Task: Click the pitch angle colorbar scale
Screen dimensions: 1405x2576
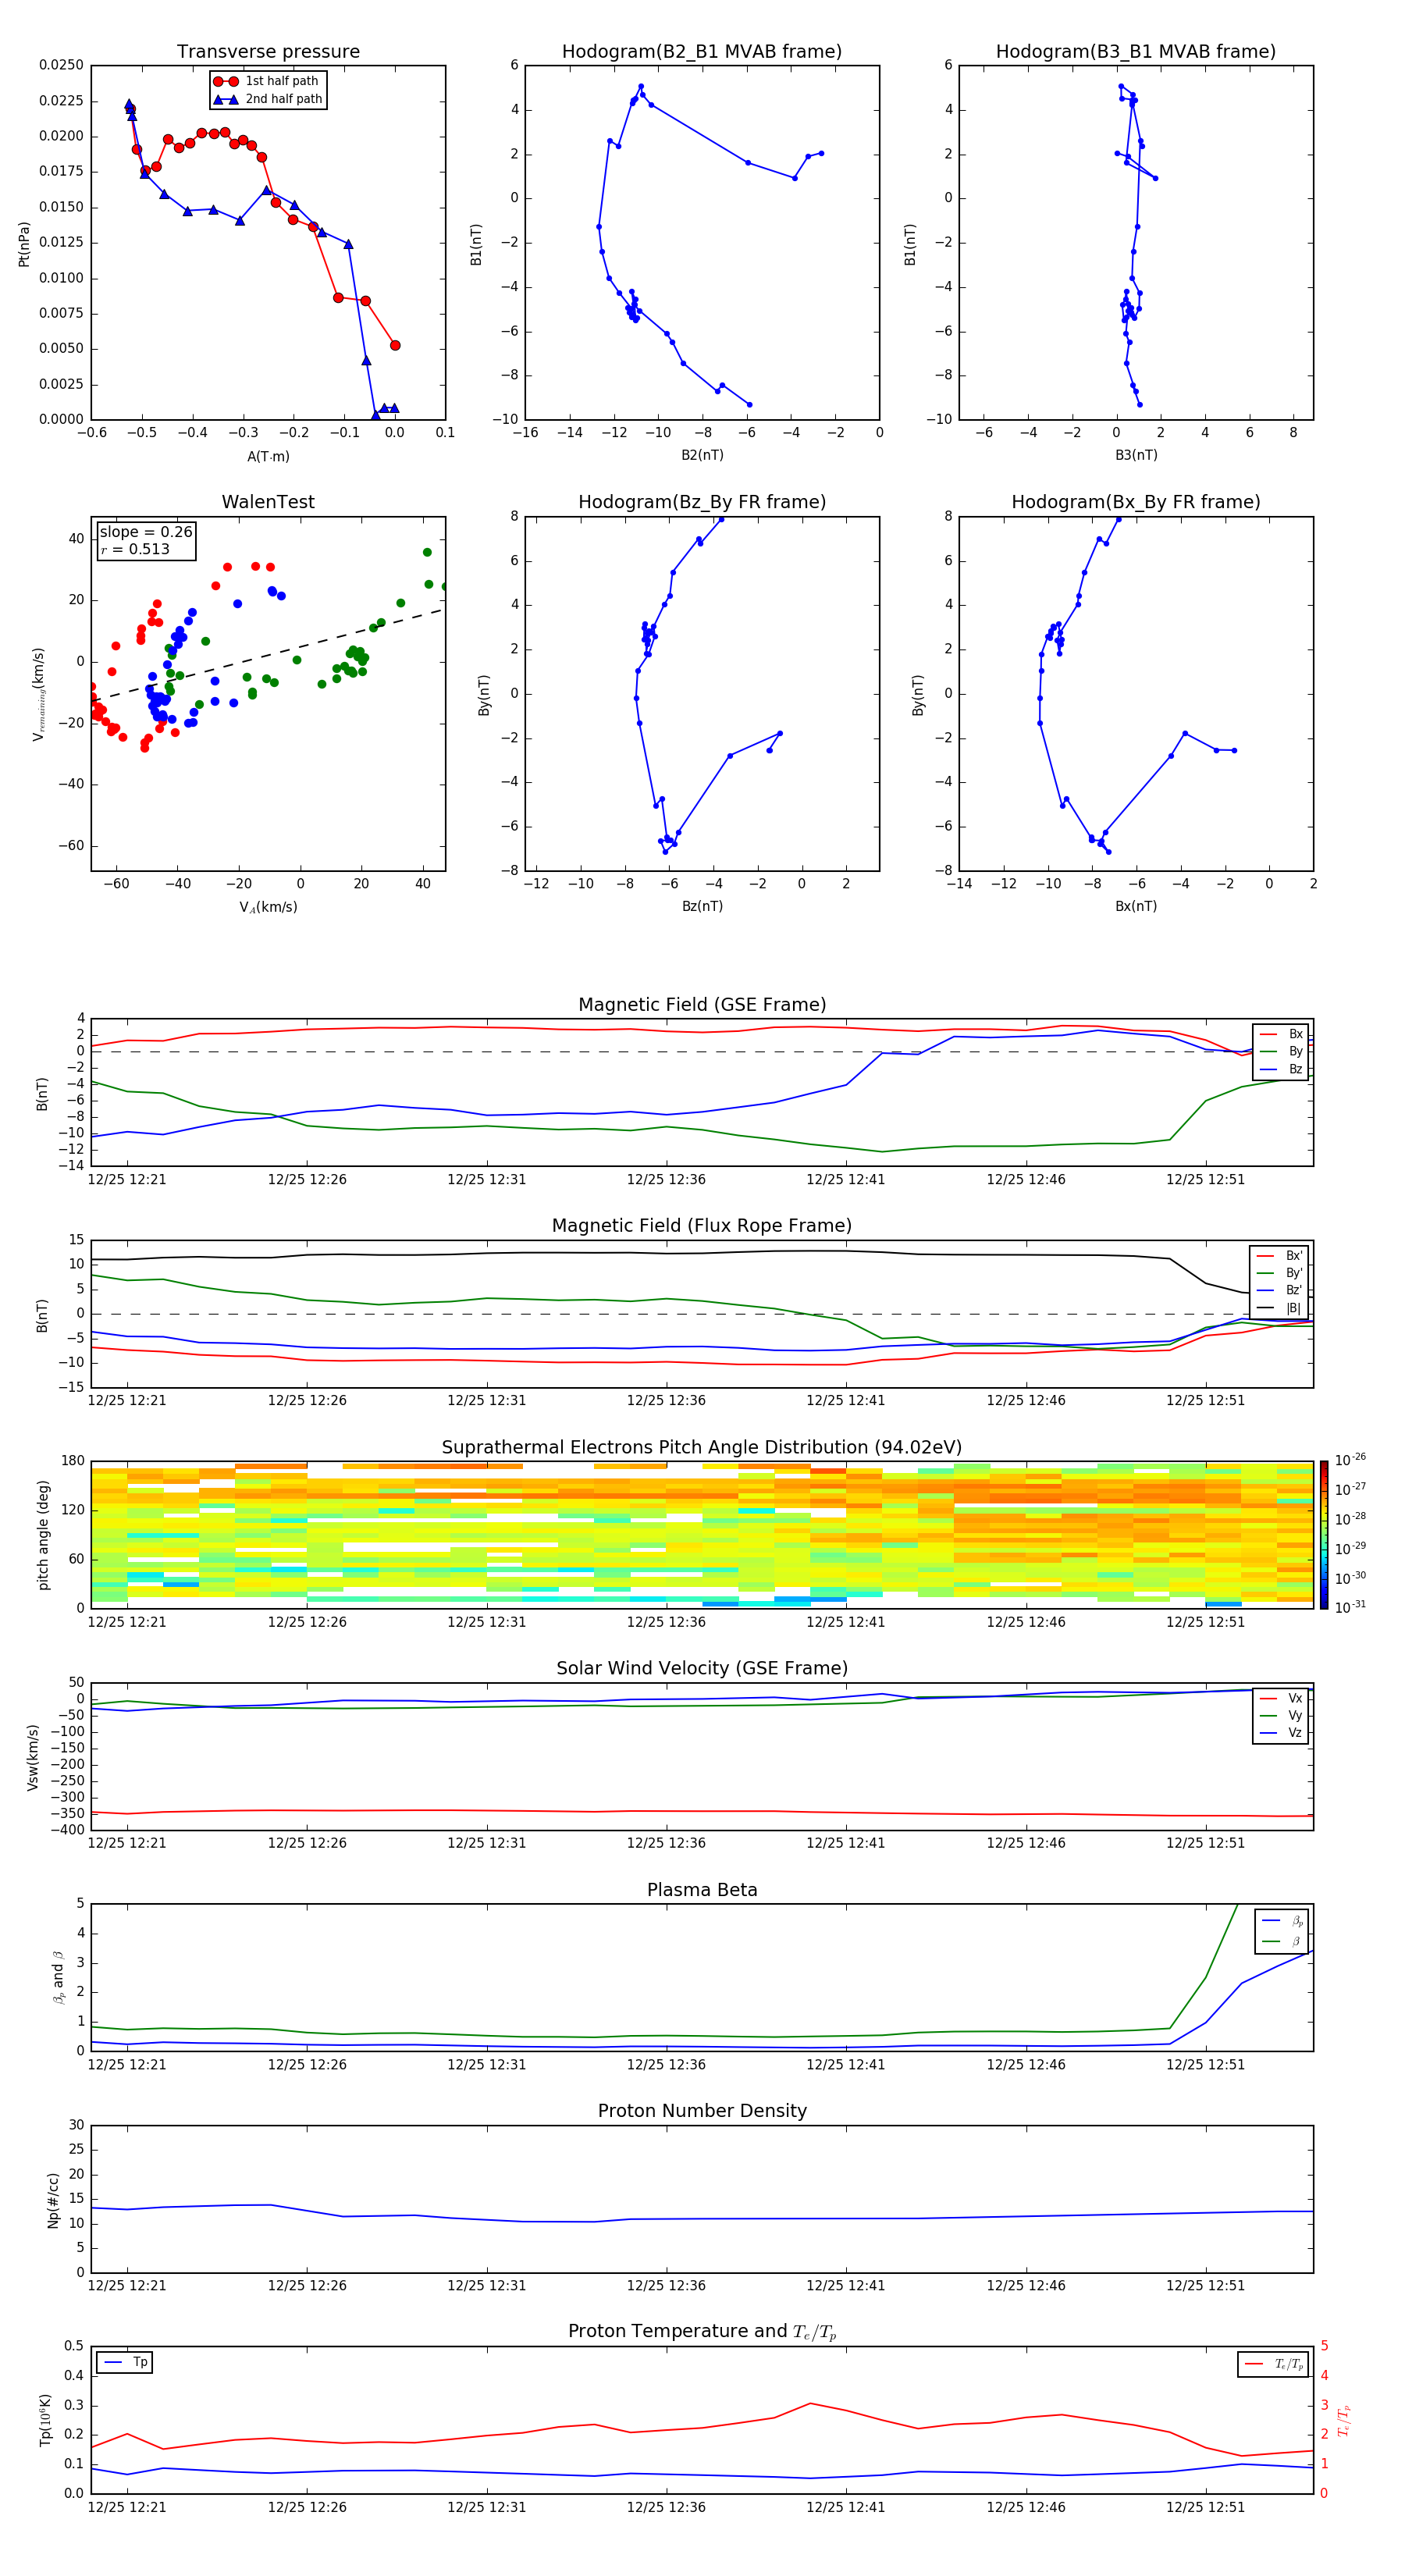Action: 1324,1535
